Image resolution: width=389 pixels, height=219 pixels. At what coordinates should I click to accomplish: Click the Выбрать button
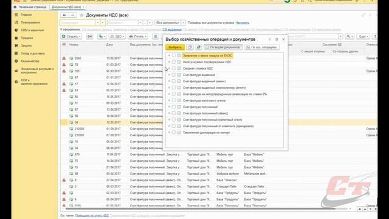pos(175,47)
